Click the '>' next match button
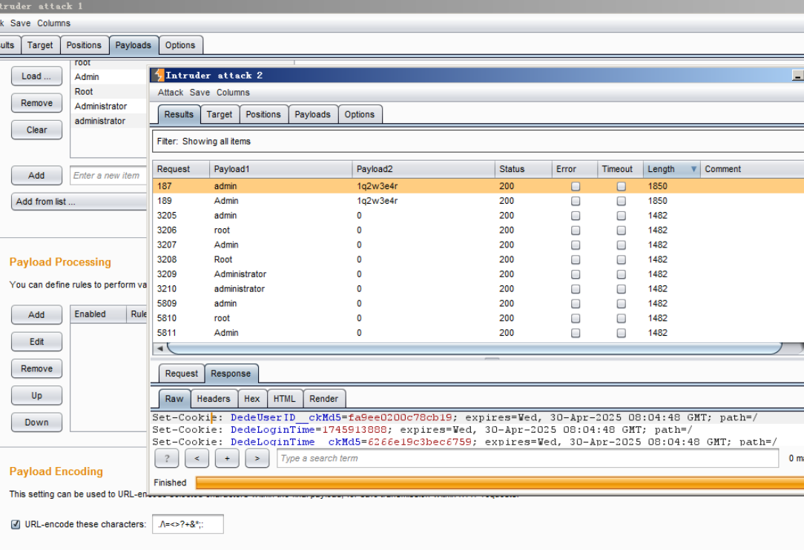 (257, 458)
